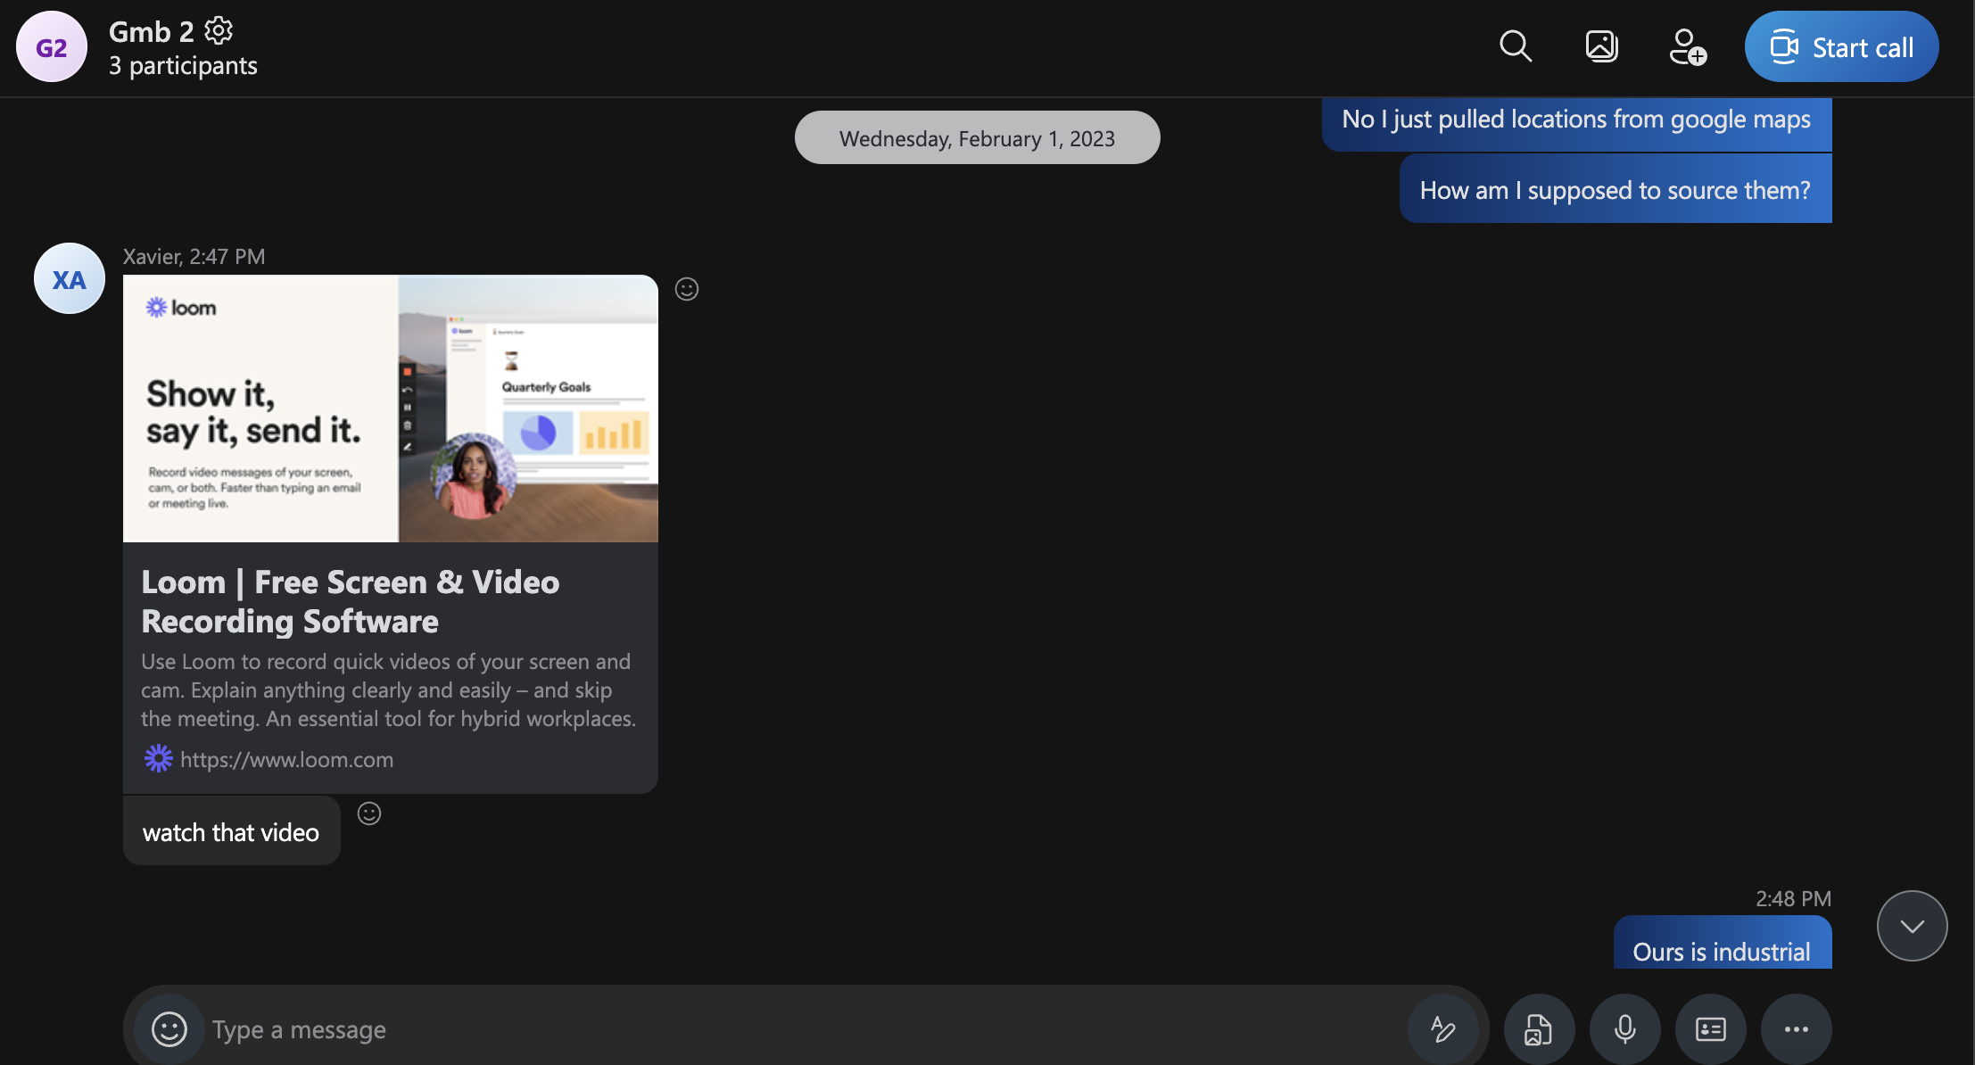Open the emoji picker in message box
1975x1065 pixels.
coord(169,1029)
